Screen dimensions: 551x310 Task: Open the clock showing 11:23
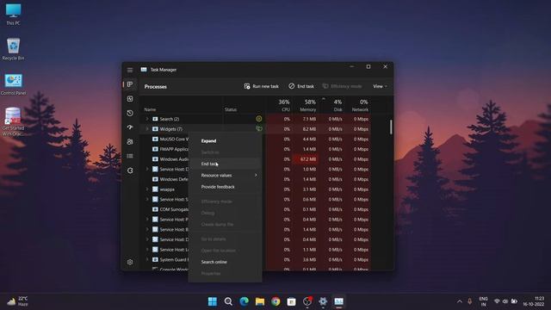[534, 301]
